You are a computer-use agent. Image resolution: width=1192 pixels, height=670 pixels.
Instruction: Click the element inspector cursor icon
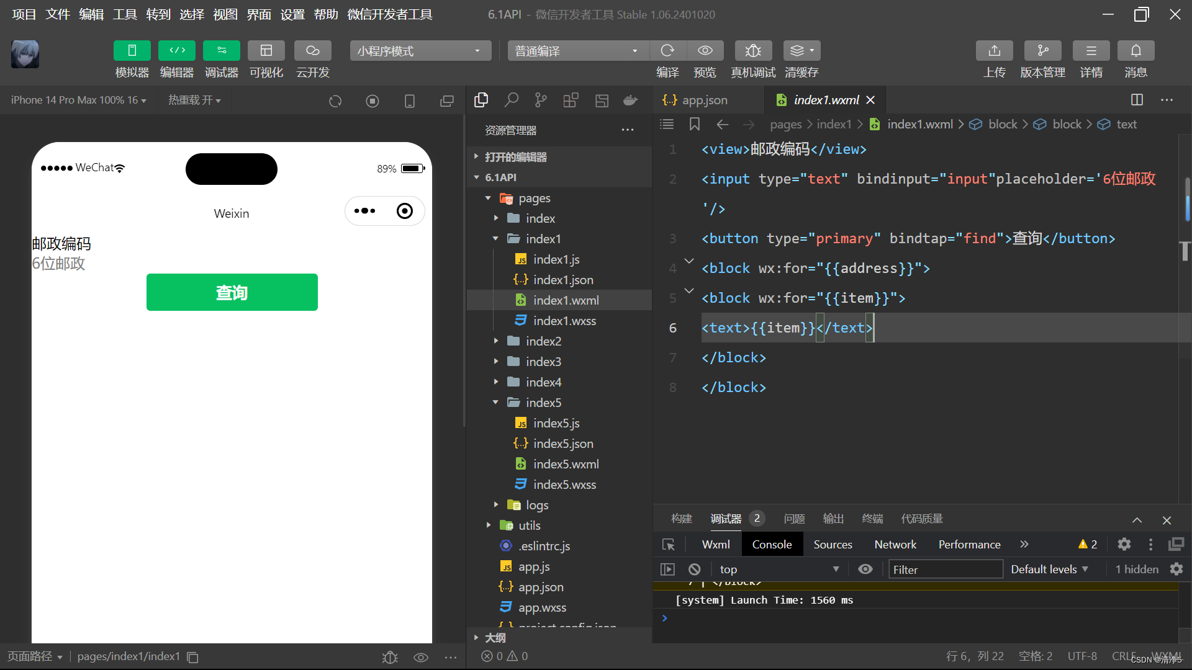pyautogui.click(x=669, y=545)
